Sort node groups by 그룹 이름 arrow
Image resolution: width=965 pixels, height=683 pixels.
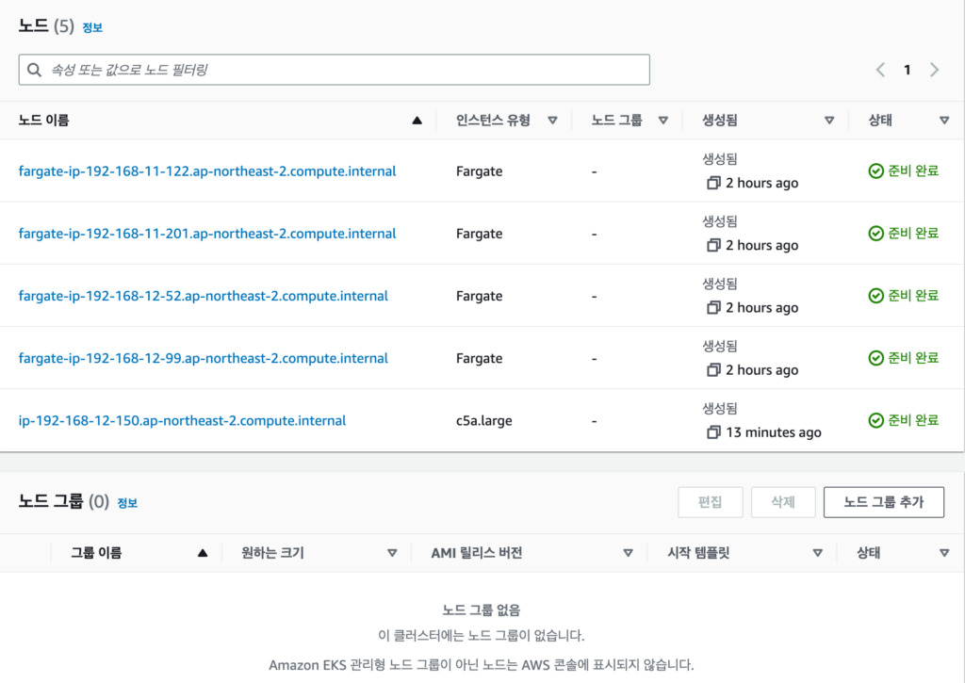point(202,553)
